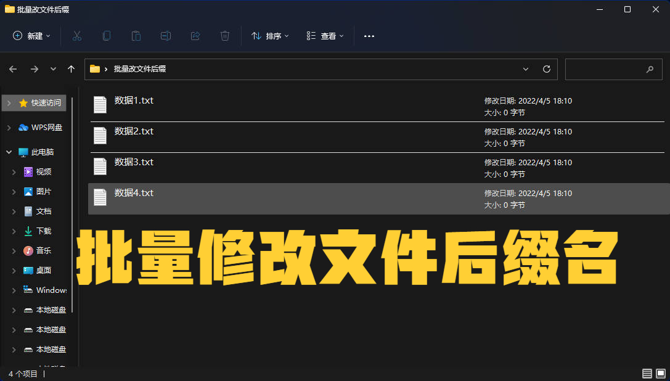Collapse the 此电脑 tree section
Image resolution: width=670 pixels, height=381 pixels.
tap(9, 152)
